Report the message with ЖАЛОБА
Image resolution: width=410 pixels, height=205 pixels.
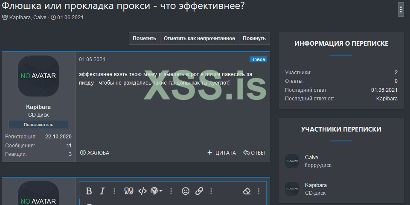[x=95, y=152]
